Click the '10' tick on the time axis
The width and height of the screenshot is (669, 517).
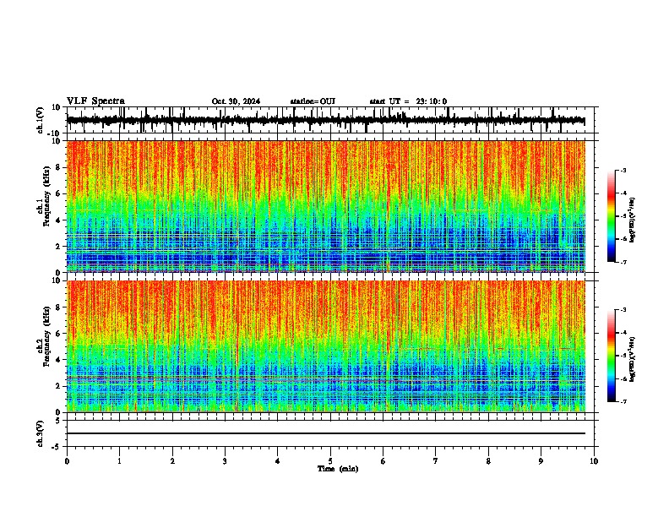click(x=594, y=461)
